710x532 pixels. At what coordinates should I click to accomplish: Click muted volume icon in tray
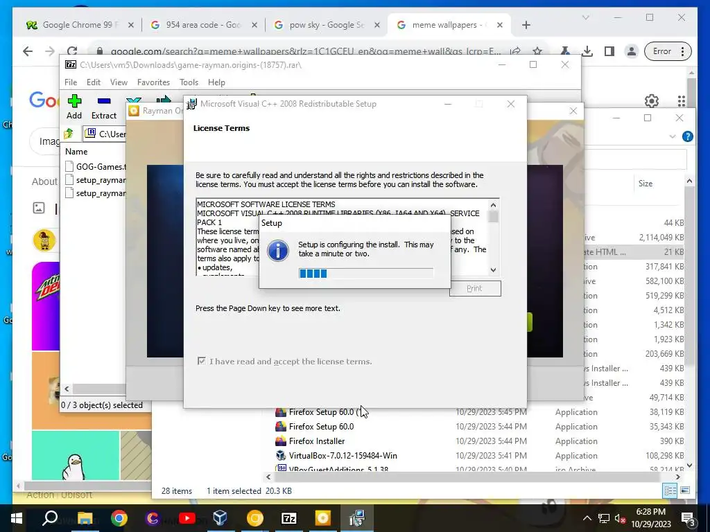coord(620,518)
